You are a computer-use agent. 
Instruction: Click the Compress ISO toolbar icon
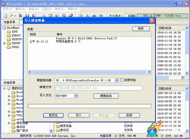(x=50, y=15)
